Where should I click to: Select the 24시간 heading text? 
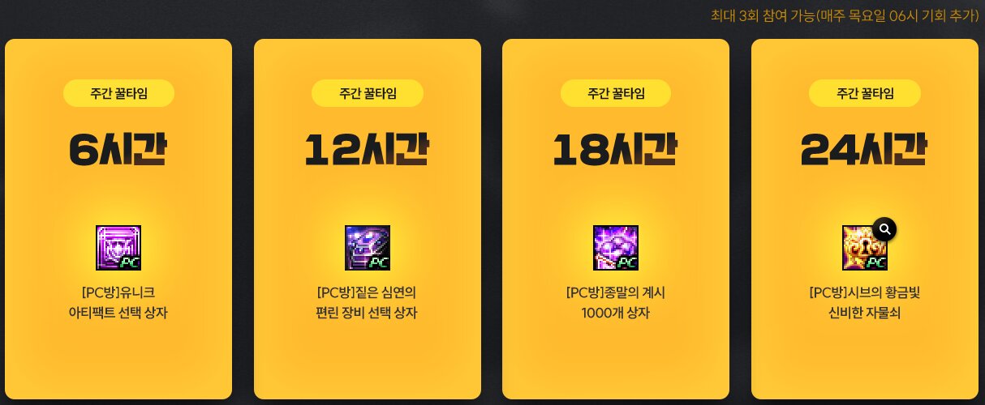(x=865, y=149)
